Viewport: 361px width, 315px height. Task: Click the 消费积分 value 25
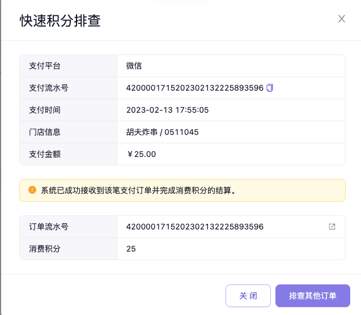click(x=131, y=249)
